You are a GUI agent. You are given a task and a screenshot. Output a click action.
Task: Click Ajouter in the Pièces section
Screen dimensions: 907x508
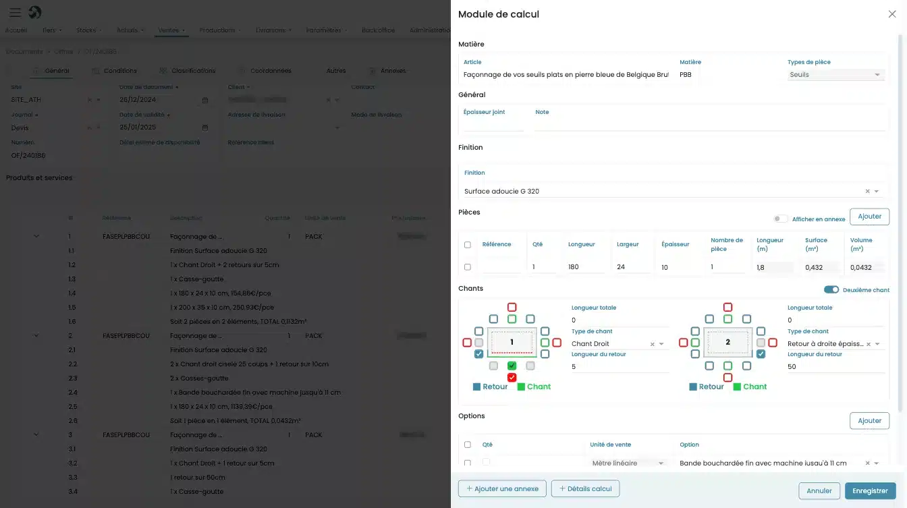pyautogui.click(x=869, y=217)
